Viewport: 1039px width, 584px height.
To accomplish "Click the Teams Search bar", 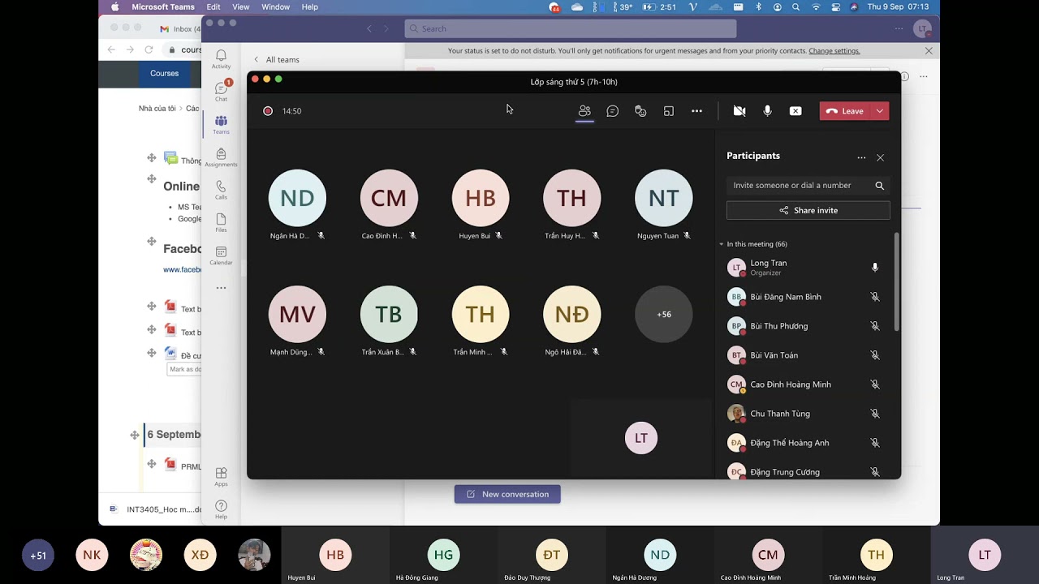I will (571, 28).
